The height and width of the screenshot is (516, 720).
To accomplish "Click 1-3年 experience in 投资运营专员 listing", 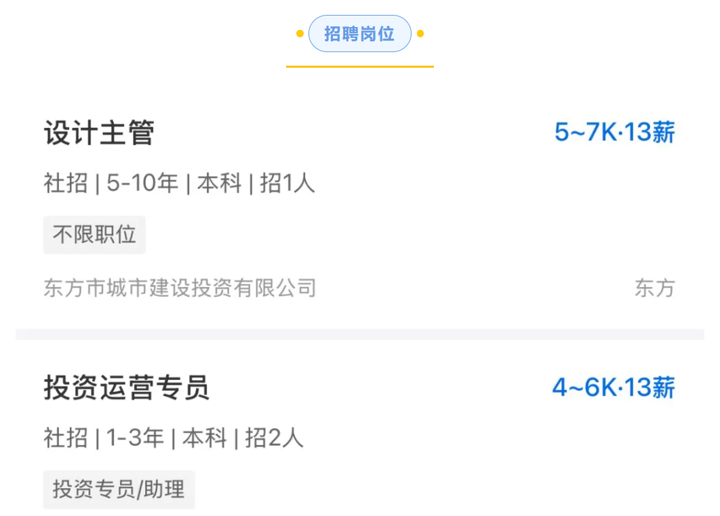I will pyautogui.click(x=135, y=438).
